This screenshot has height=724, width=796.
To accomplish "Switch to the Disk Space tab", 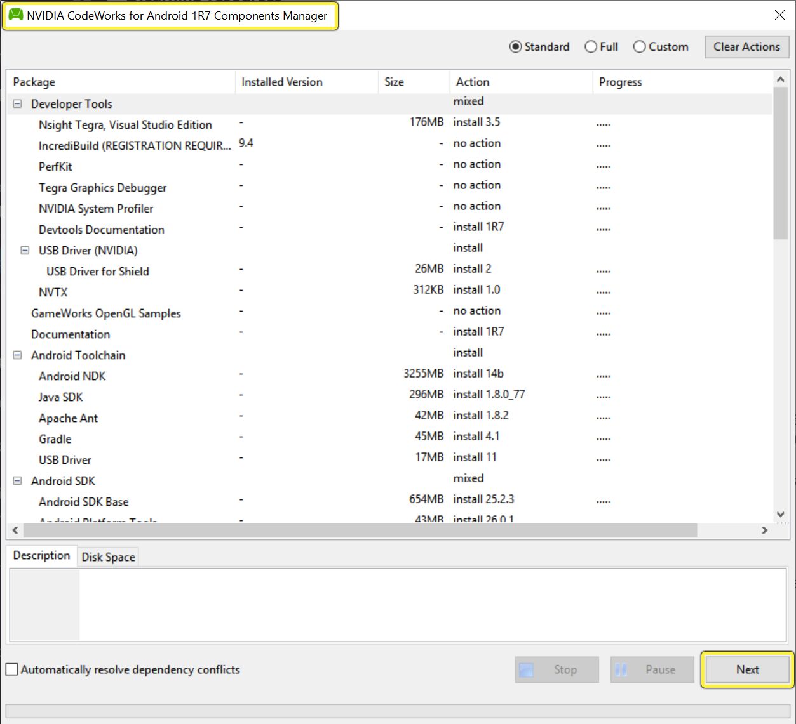I will click(107, 556).
